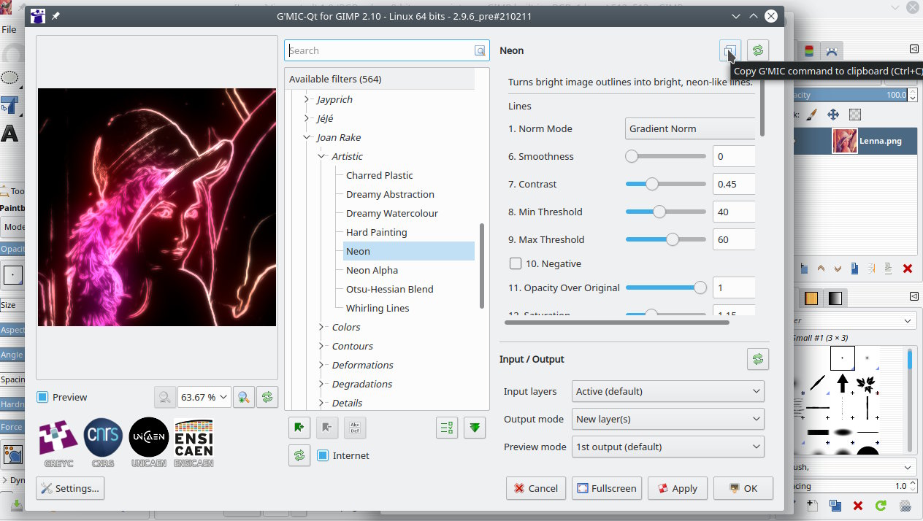
Task: Select the Neon Alpha filter
Action: (x=372, y=270)
